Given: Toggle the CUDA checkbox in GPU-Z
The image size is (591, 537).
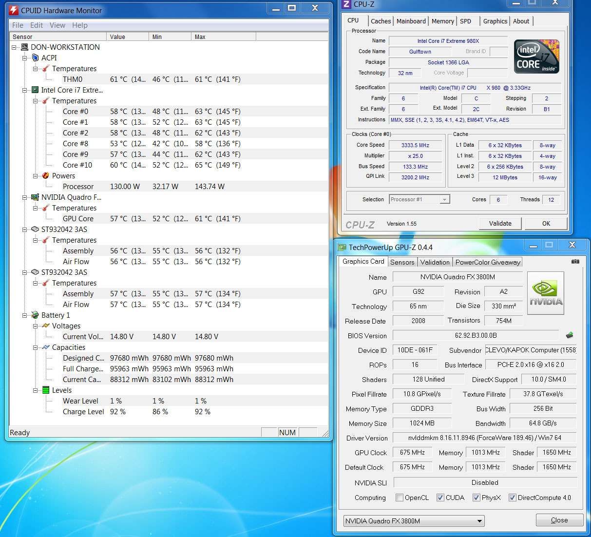Looking at the screenshot, I should pyautogui.click(x=440, y=498).
